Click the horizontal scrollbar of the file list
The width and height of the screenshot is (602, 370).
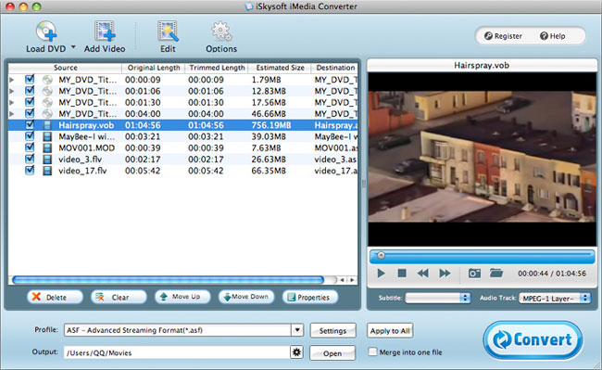[168, 280]
